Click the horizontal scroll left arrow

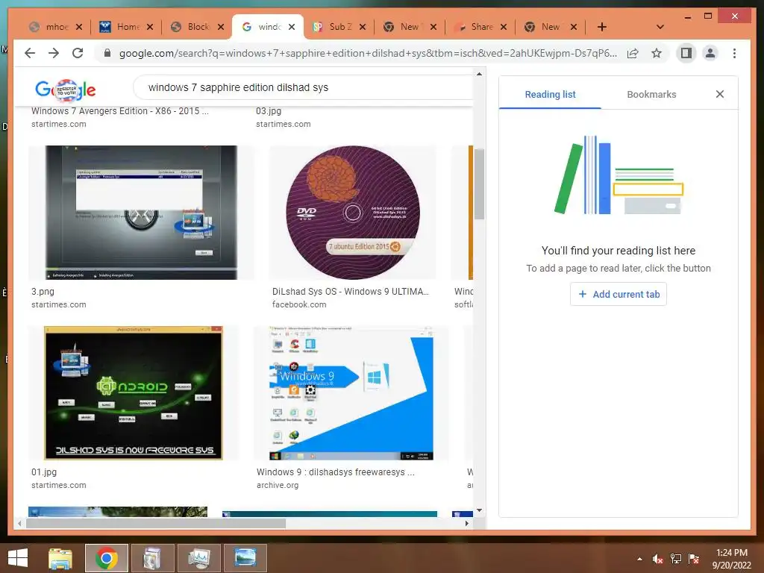pyautogui.click(x=19, y=523)
